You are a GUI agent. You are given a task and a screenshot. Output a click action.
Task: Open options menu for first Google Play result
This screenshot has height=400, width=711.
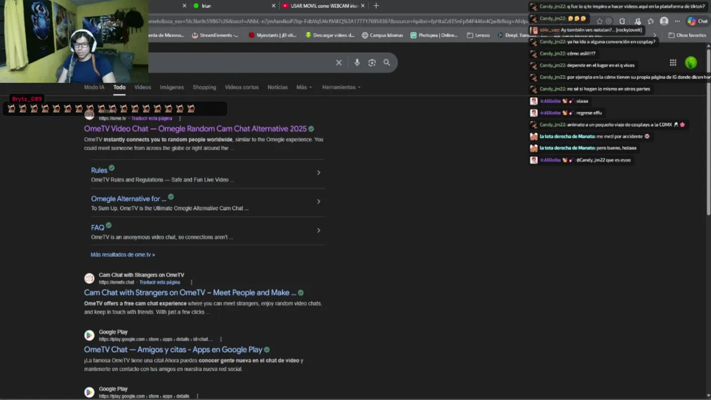point(221,339)
